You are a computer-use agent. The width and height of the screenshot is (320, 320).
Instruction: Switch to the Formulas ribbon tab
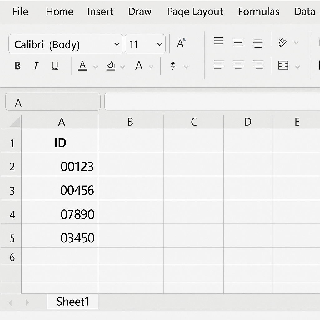(x=258, y=12)
